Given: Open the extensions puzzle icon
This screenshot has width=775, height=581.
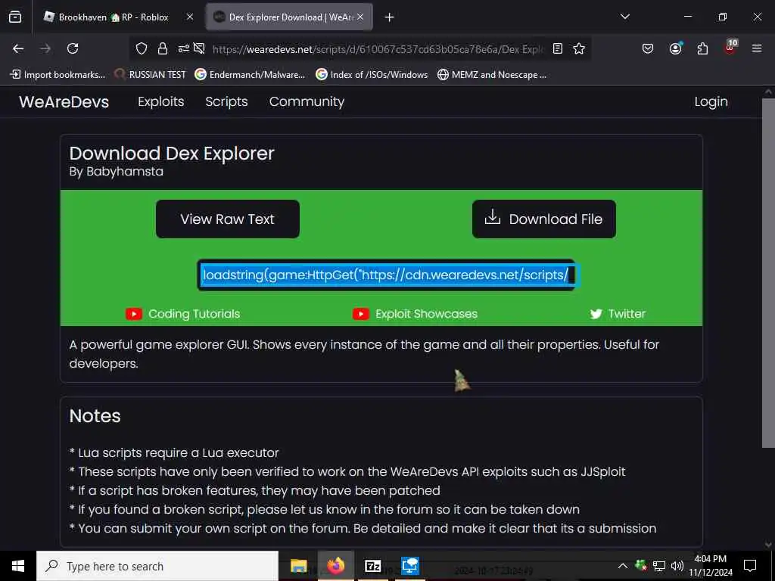Looking at the screenshot, I should pos(702,48).
